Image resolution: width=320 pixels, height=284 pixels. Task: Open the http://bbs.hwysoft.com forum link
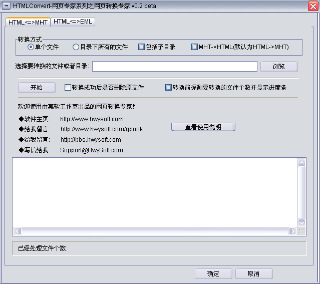coord(91,140)
